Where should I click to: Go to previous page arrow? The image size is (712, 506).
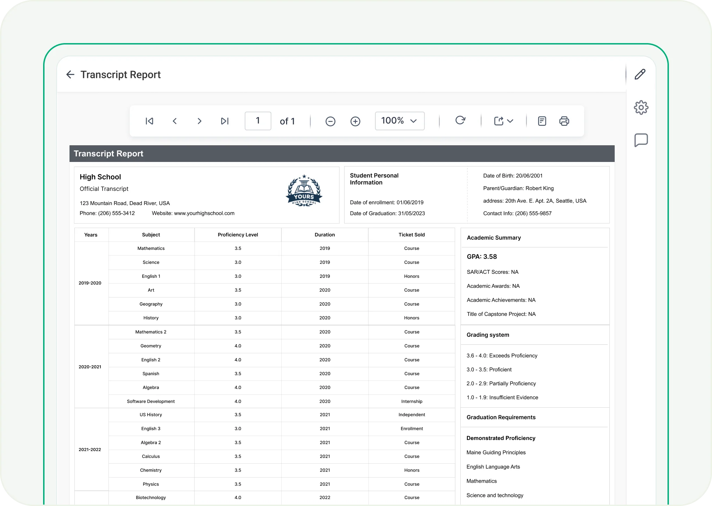tap(175, 121)
